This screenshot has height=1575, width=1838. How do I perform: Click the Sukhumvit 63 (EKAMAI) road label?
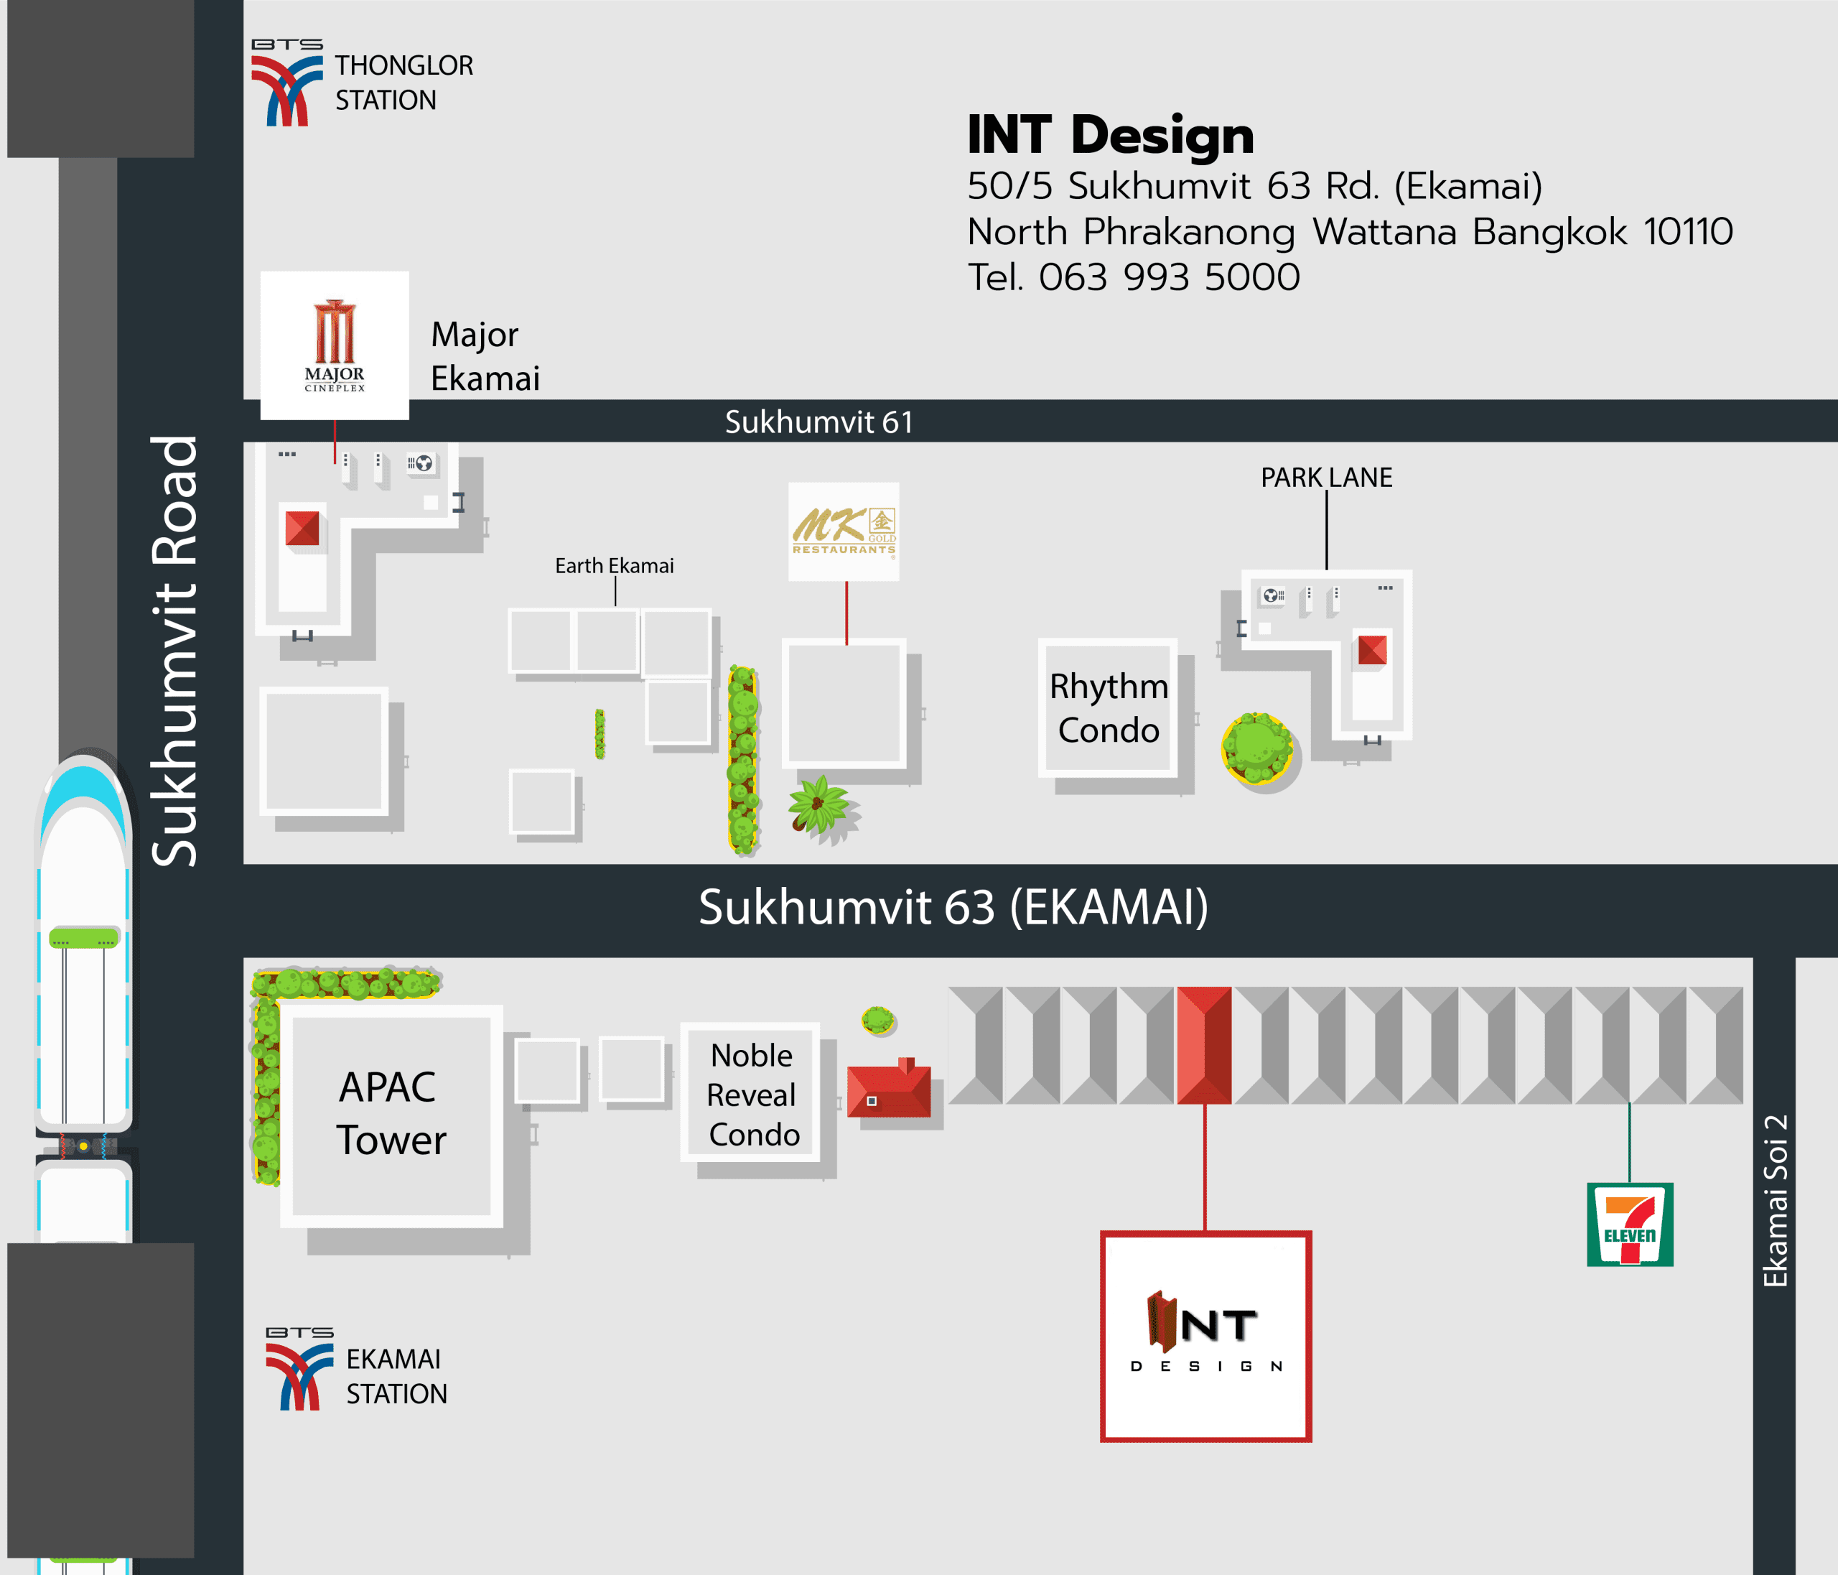[953, 908]
